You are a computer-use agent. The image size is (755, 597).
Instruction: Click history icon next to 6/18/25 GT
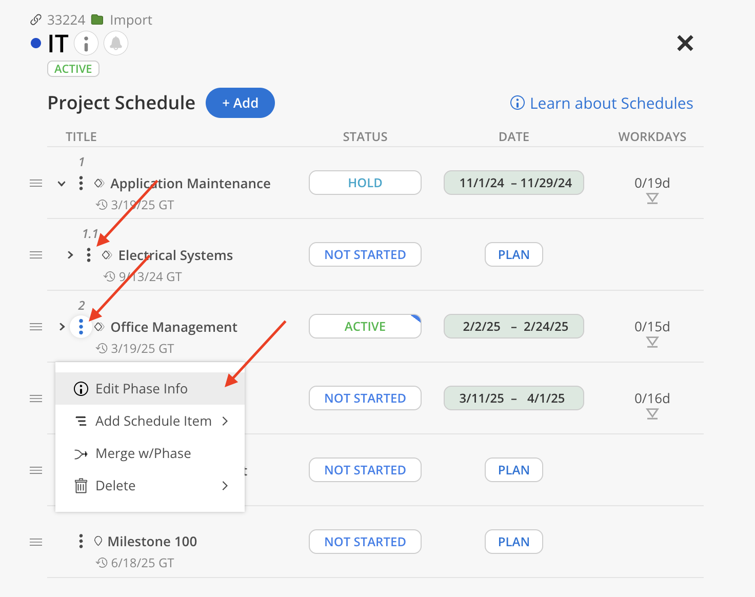[102, 563]
